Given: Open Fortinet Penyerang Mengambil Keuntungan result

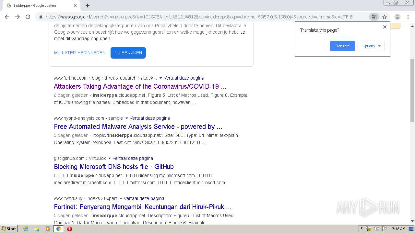Looking at the screenshot, I should point(143,207).
